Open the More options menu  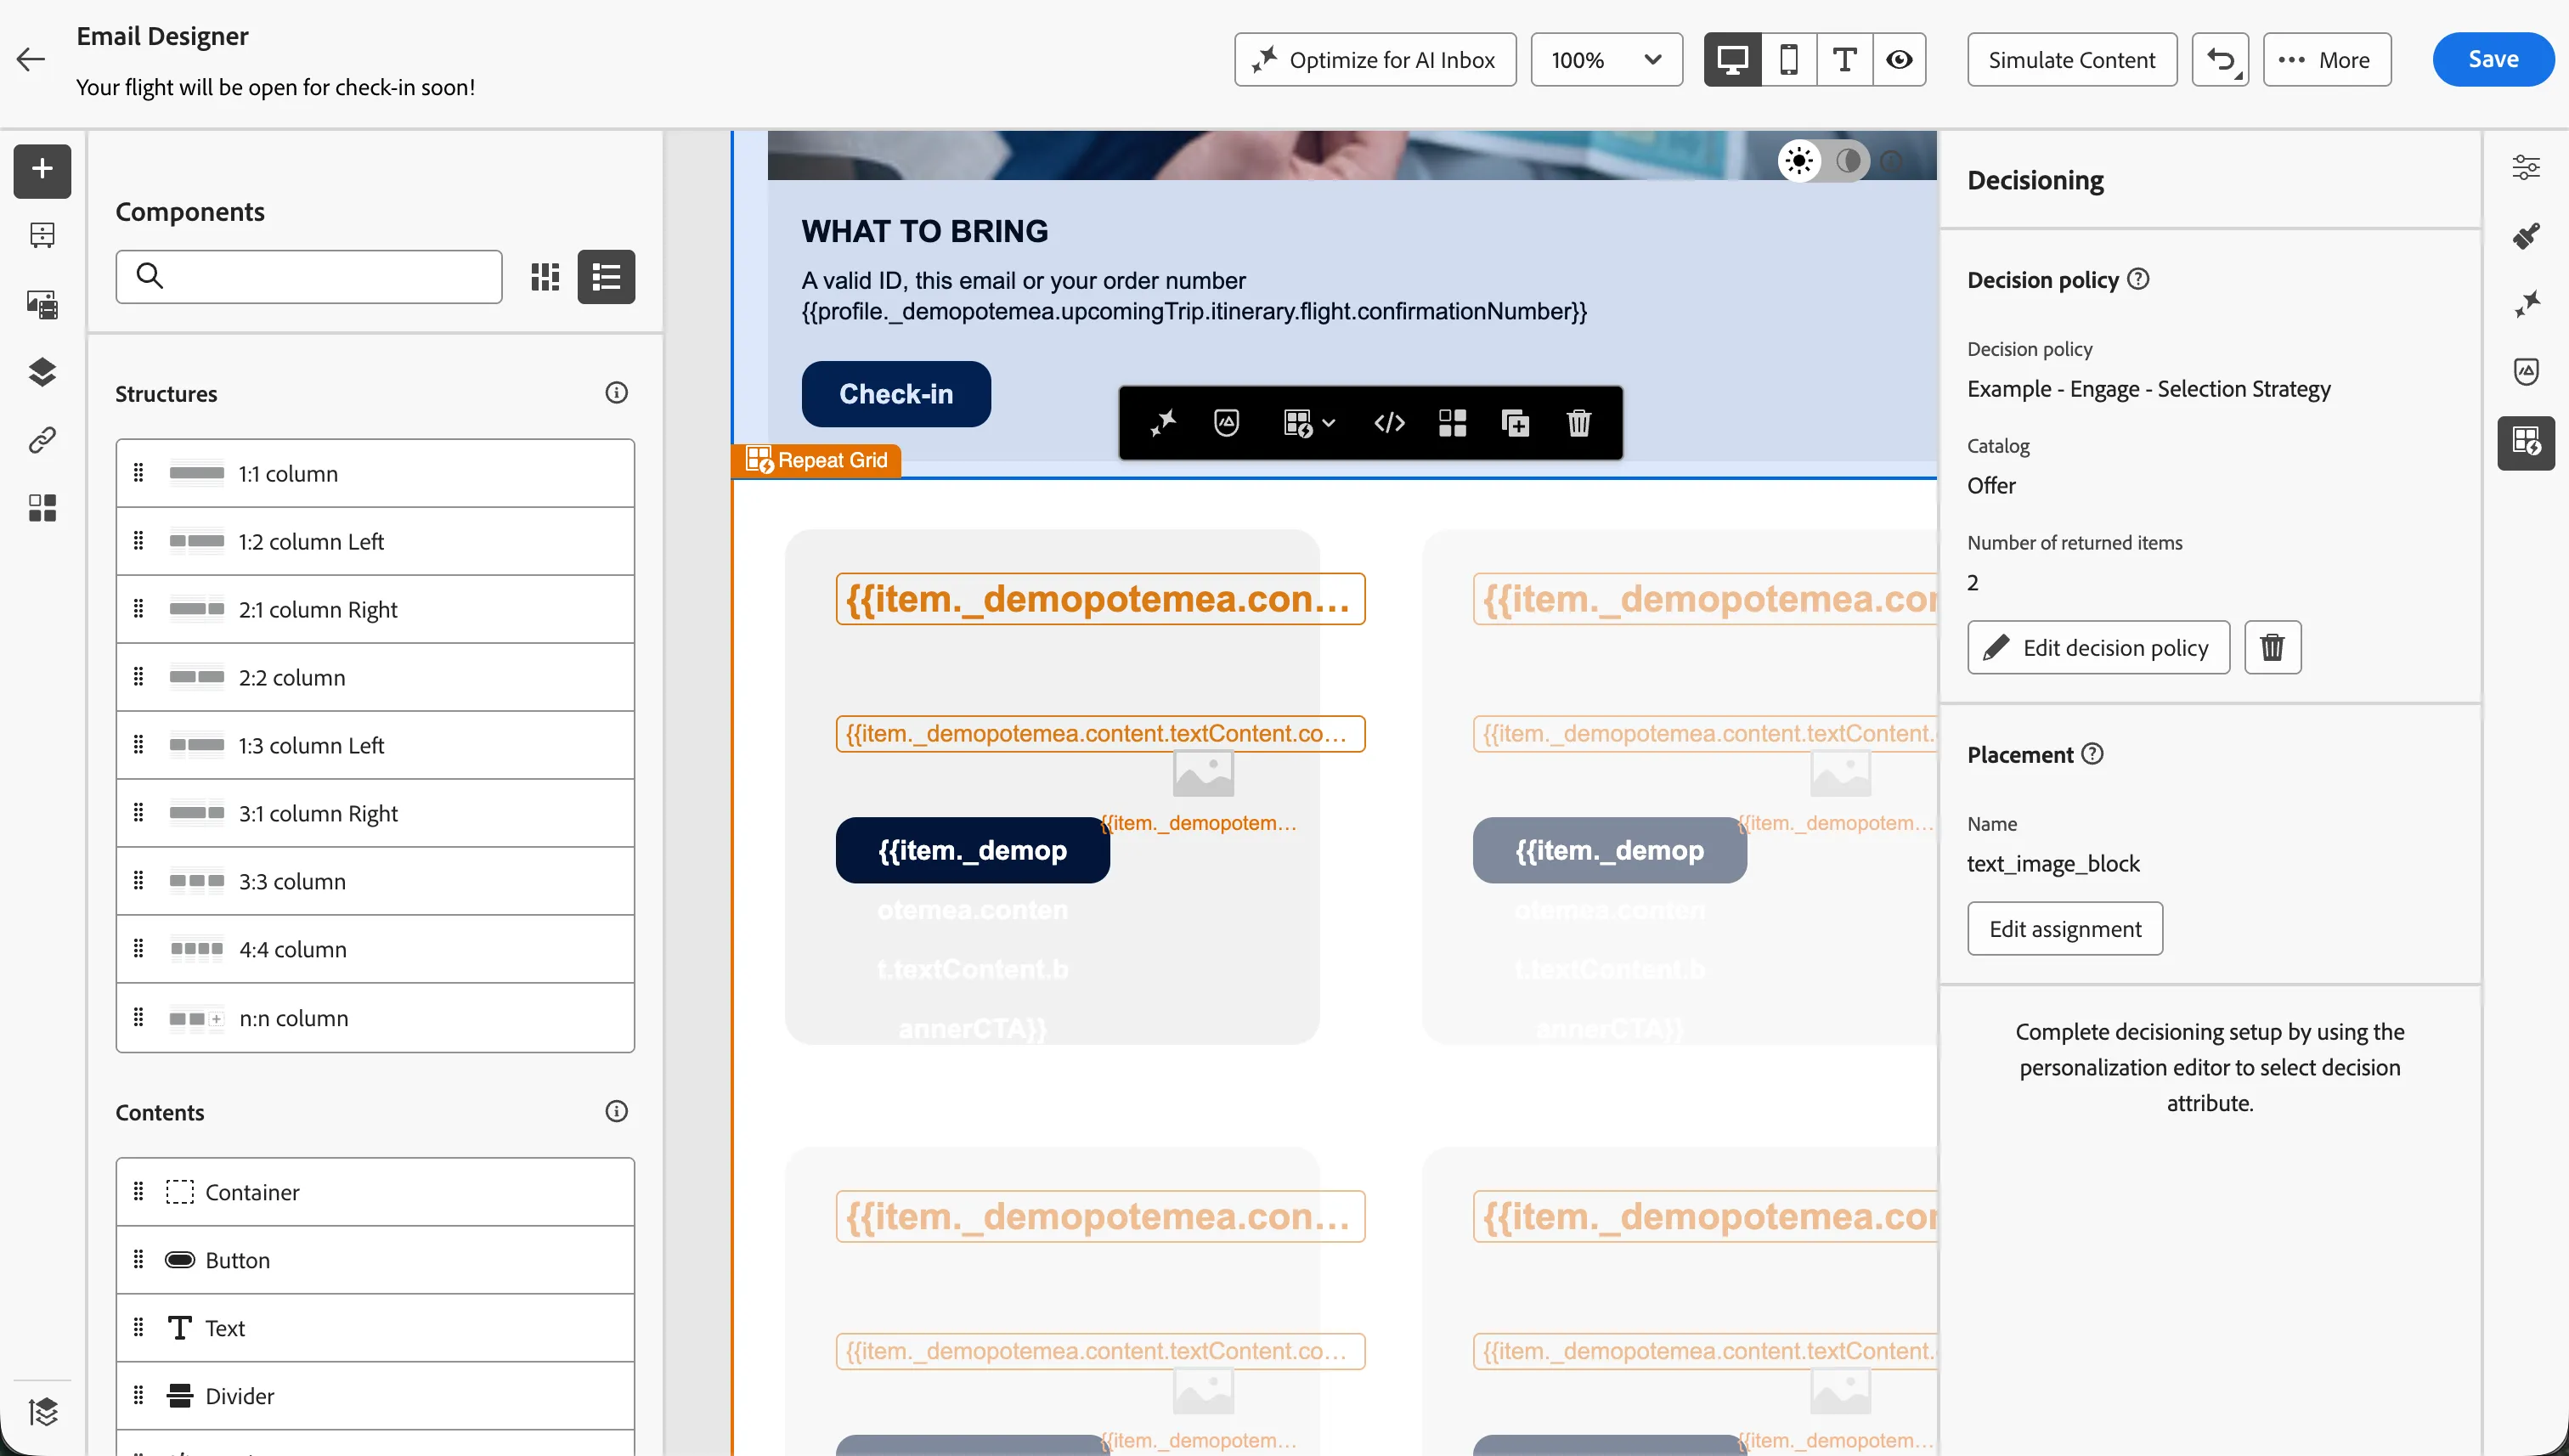[x=2326, y=60]
